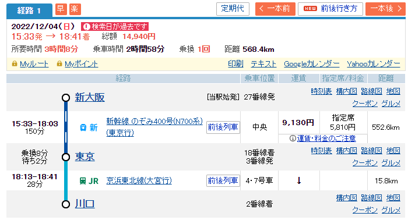The width and height of the screenshot is (408, 220).
Task: Open 地図 for 川口
Action: coord(393,198)
